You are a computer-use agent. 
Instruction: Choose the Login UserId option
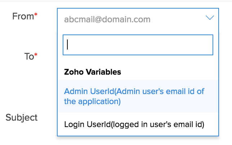pyautogui.click(x=134, y=125)
